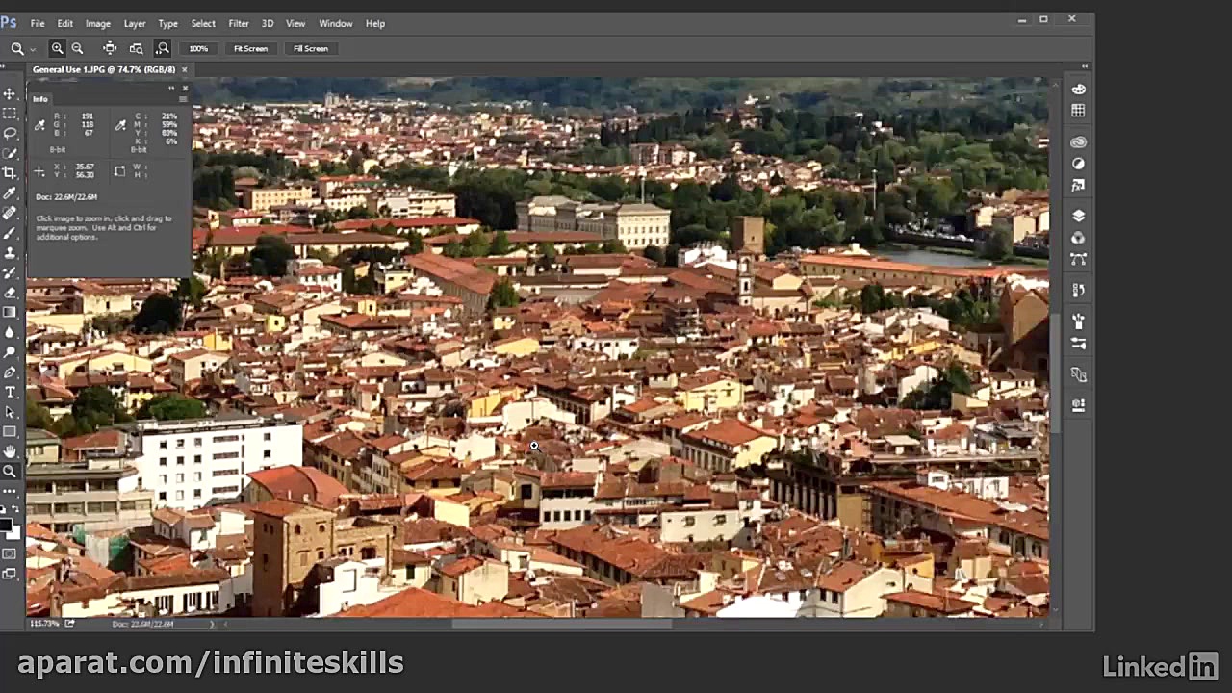Select the Eyedropper tool in the toolbar
The width and height of the screenshot is (1232, 693).
pyautogui.click(x=10, y=193)
